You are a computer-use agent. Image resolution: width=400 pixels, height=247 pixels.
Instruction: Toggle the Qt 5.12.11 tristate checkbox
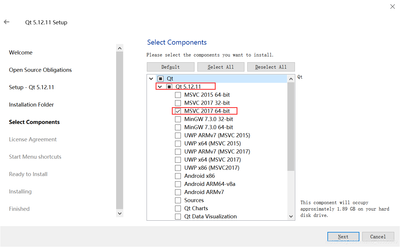pos(169,87)
